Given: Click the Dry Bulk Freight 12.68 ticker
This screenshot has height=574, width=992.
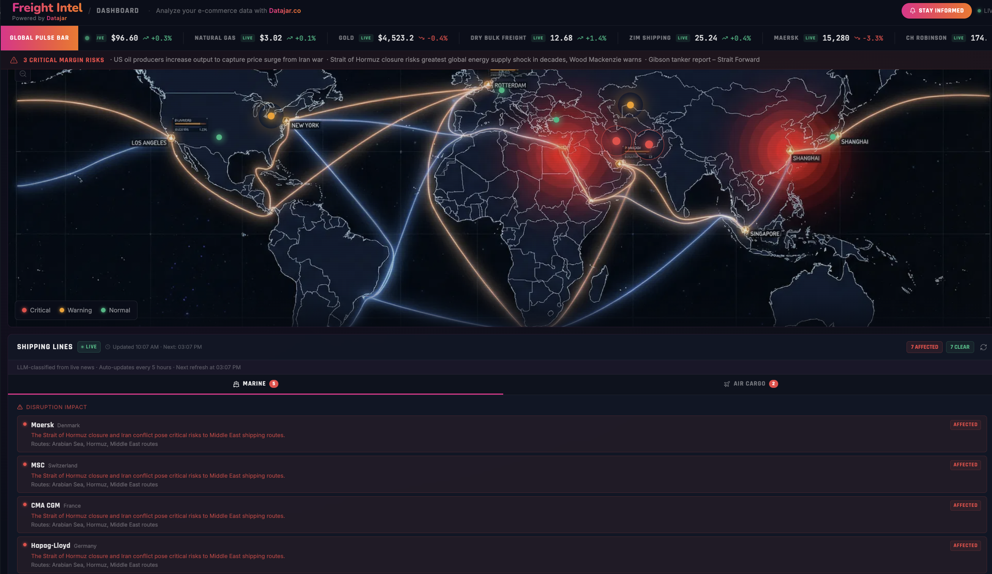Looking at the screenshot, I should pos(538,38).
